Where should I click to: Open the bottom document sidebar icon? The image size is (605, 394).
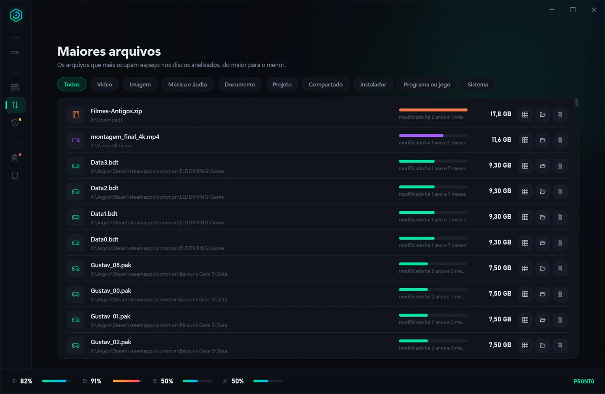pos(15,175)
